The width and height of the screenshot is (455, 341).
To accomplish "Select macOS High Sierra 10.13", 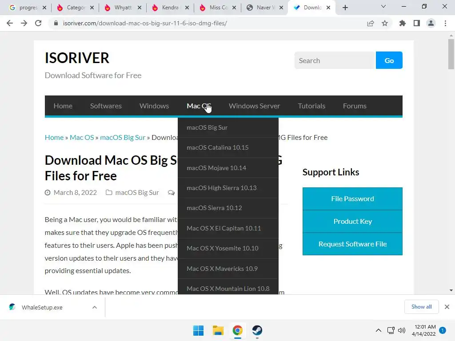I will [x=228, y=188].
